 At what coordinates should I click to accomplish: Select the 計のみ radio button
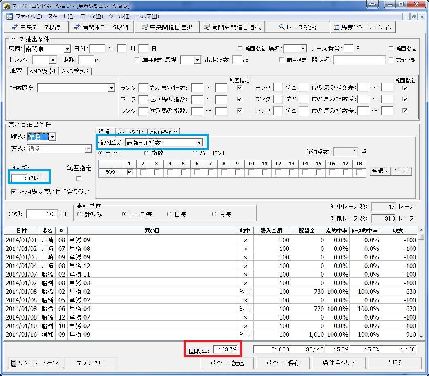(x=79, y=214)
